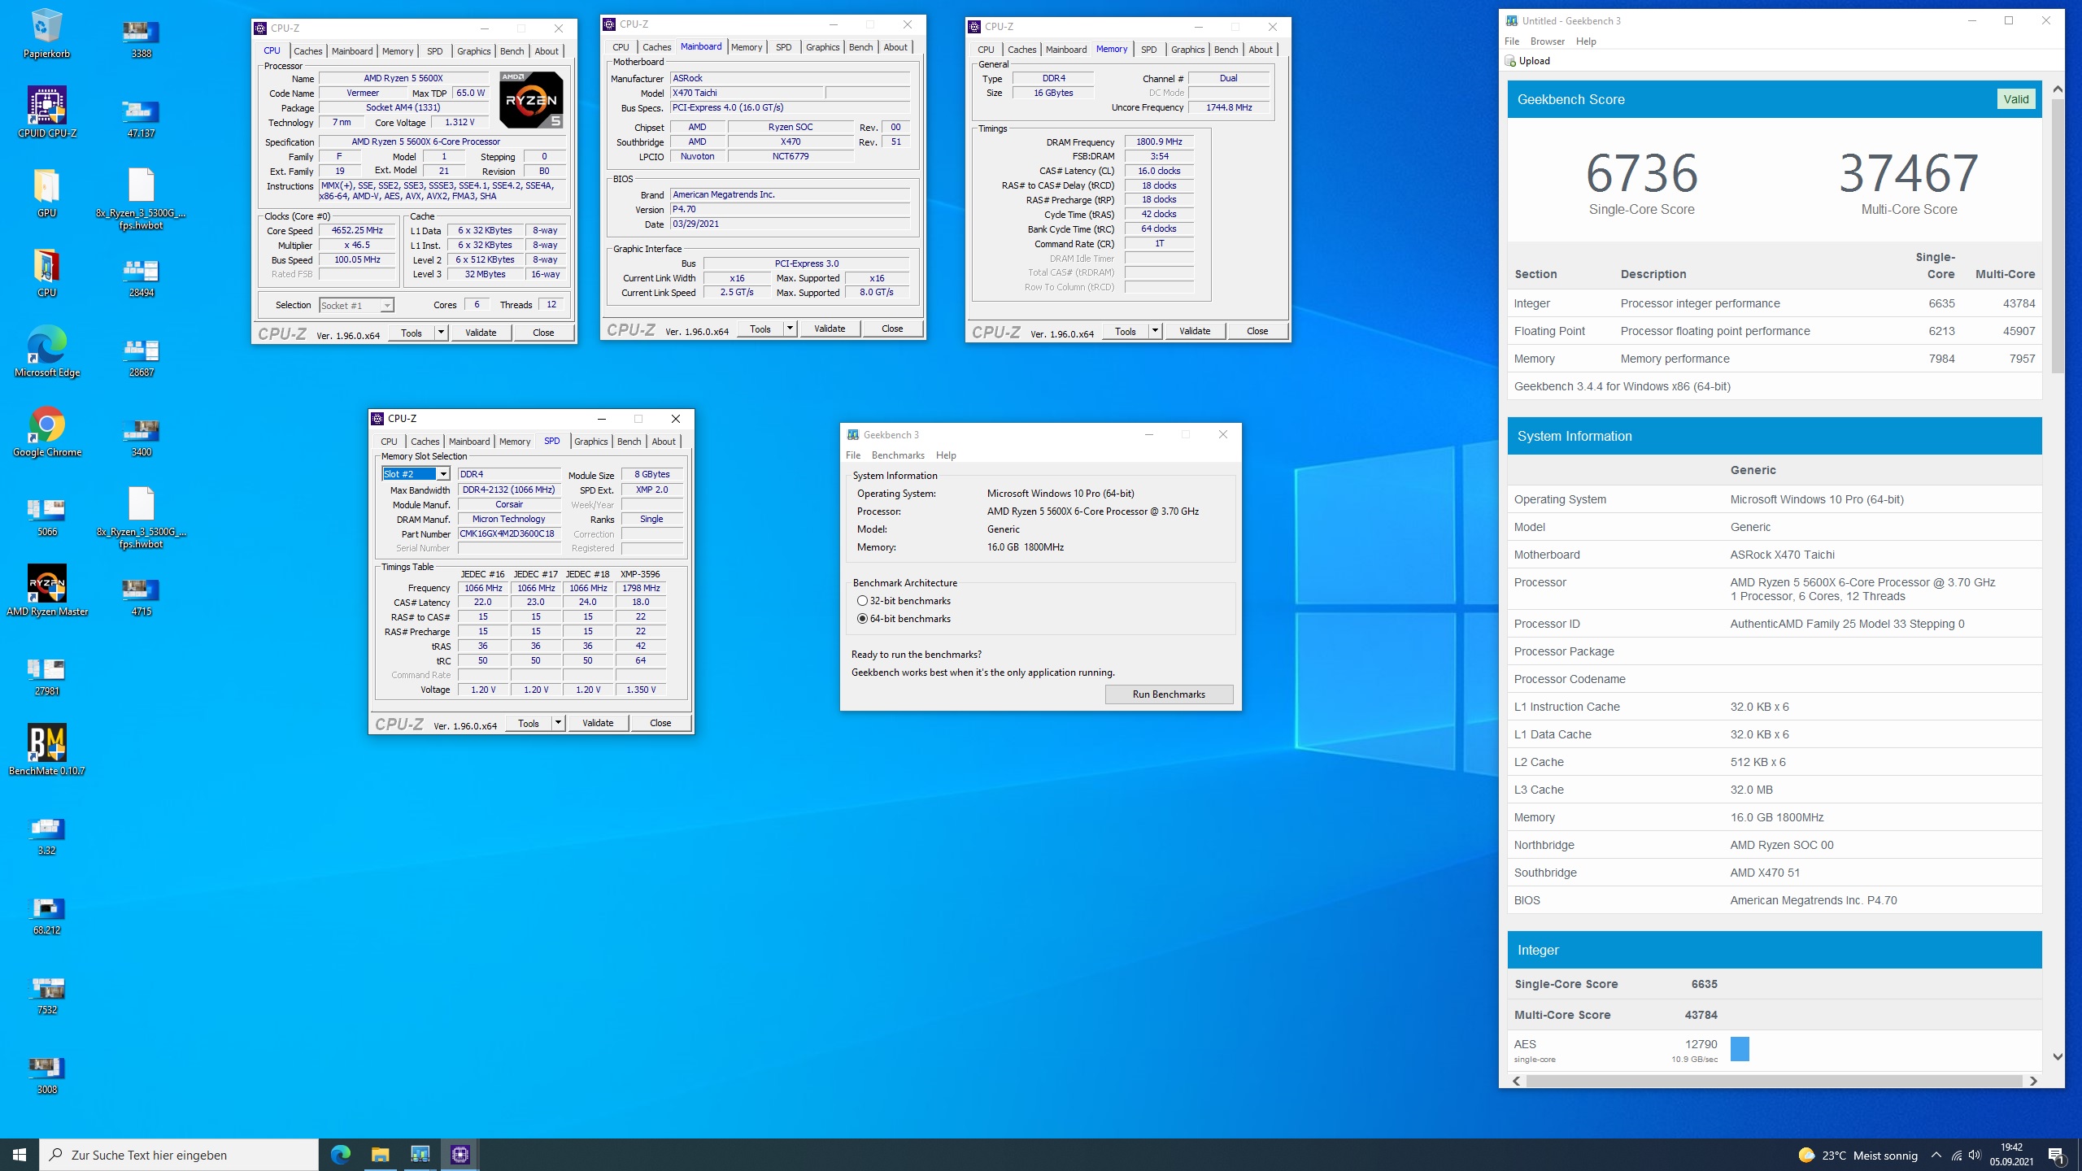The height and width of the screenshot is (1171, 2082).
Task: Open AMD Ryzen Master shortcut
Action: click(x=46, y=590)
